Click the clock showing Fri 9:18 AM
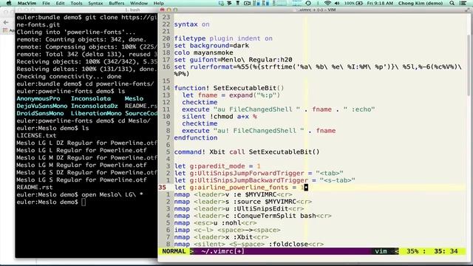 380,3
